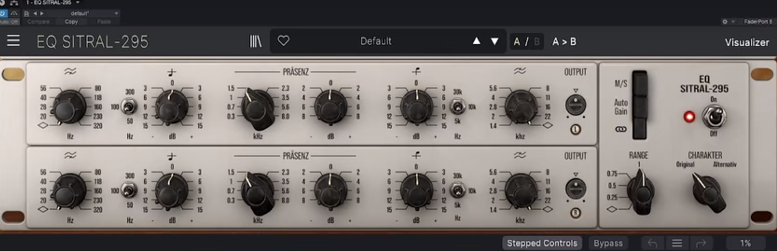Switch to preset slot B
This screenshot has width=777, height=251.
click(537, 42)
